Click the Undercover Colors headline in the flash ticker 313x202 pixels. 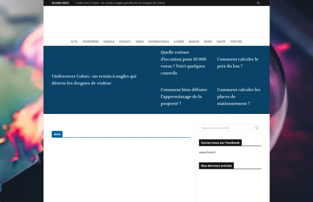tap(120, 3)
